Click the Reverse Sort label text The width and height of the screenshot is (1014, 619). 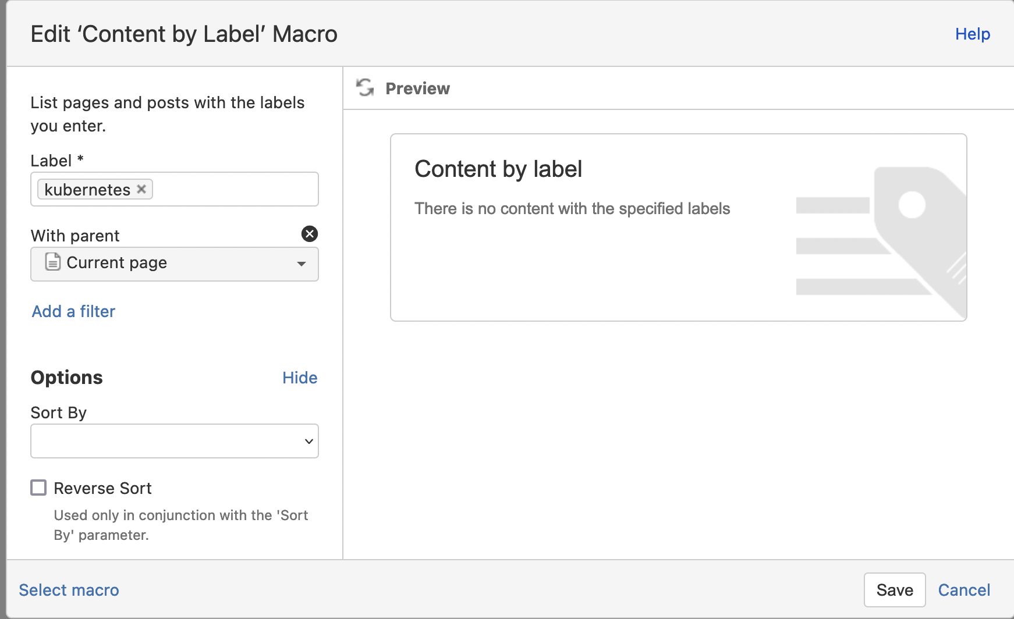pyautogui.click(x=102, y=488)
